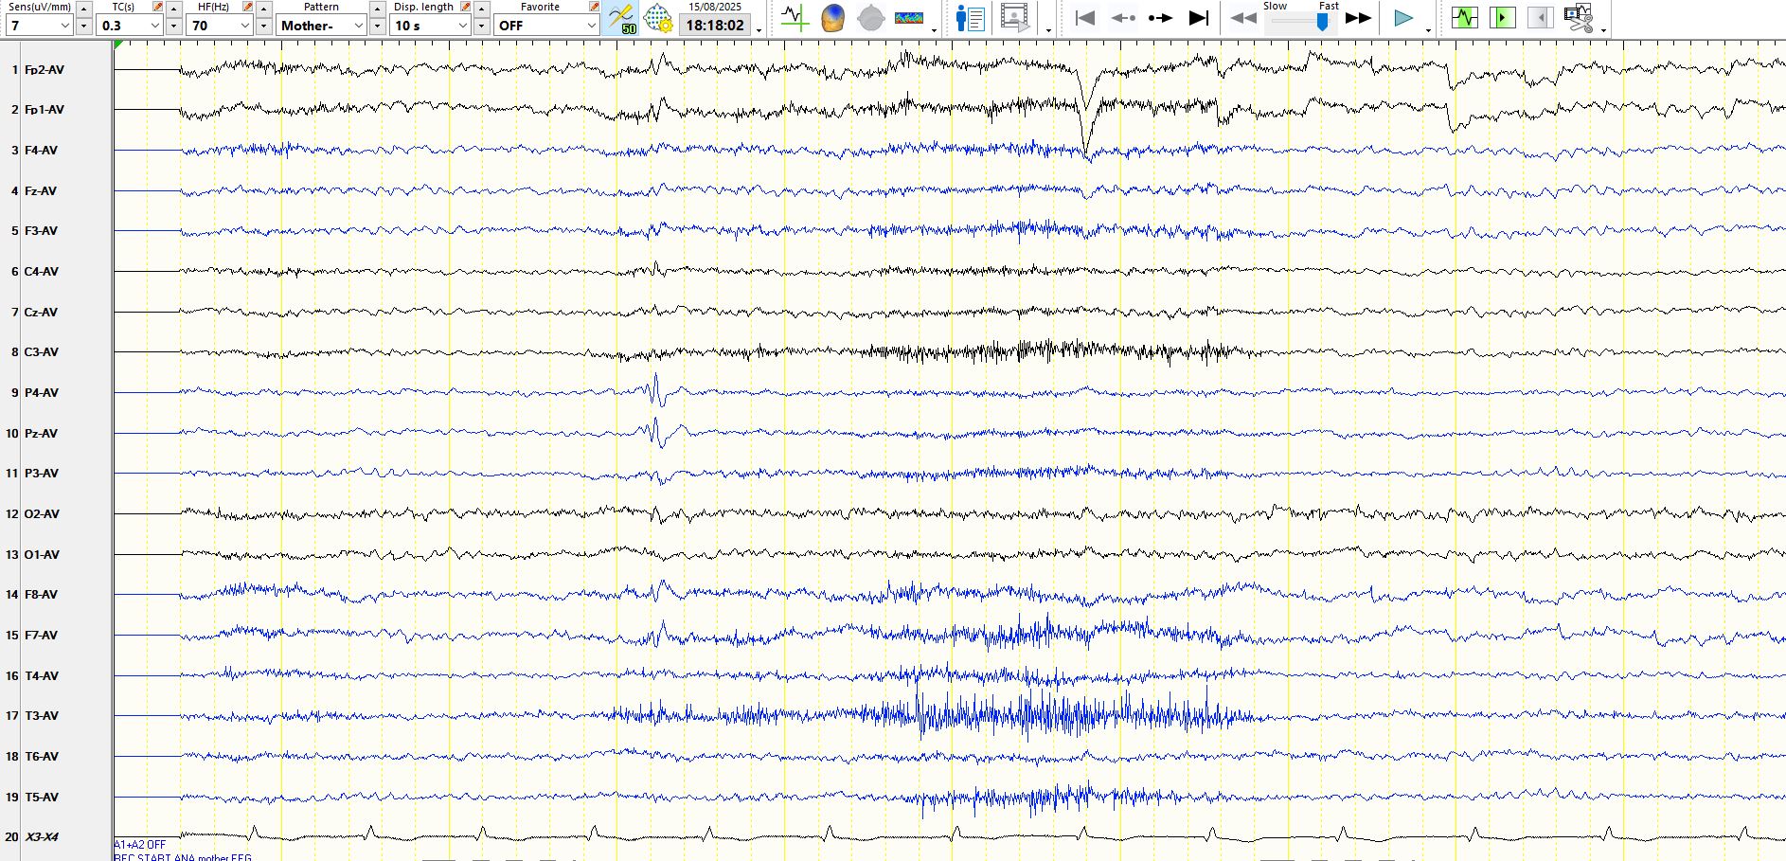Expand the arrow beside the 18:18:02 time
1786x861 pixels.
pyautogui.click(x=759, y=30)
